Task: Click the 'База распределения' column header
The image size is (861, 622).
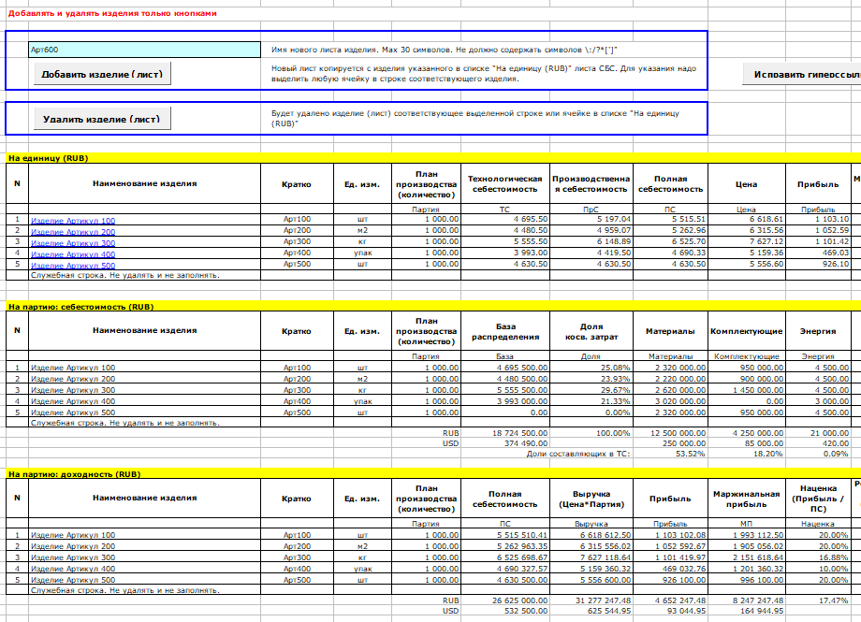Action: point(504,332)
